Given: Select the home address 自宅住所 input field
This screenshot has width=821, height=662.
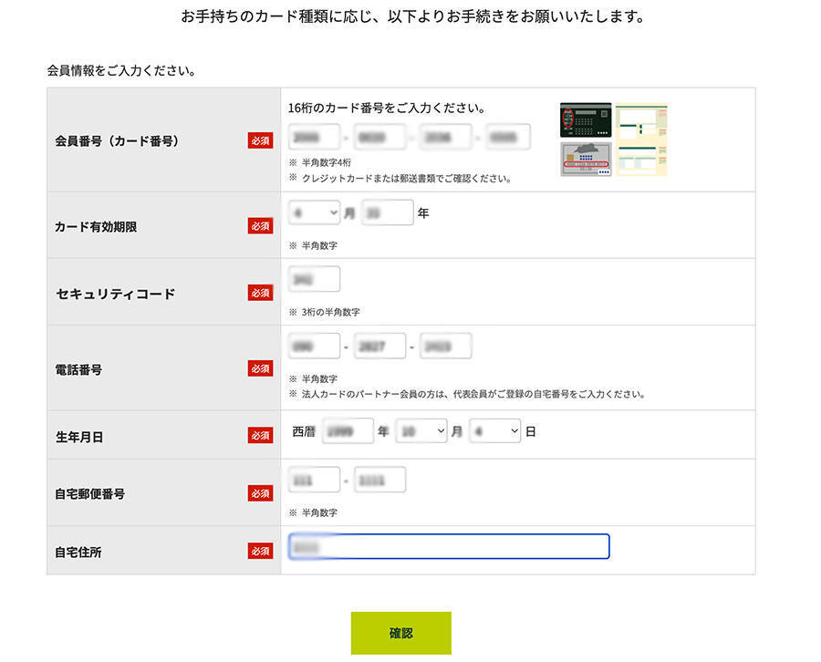Looking at the screenshot, I should [x=447, y=546].
